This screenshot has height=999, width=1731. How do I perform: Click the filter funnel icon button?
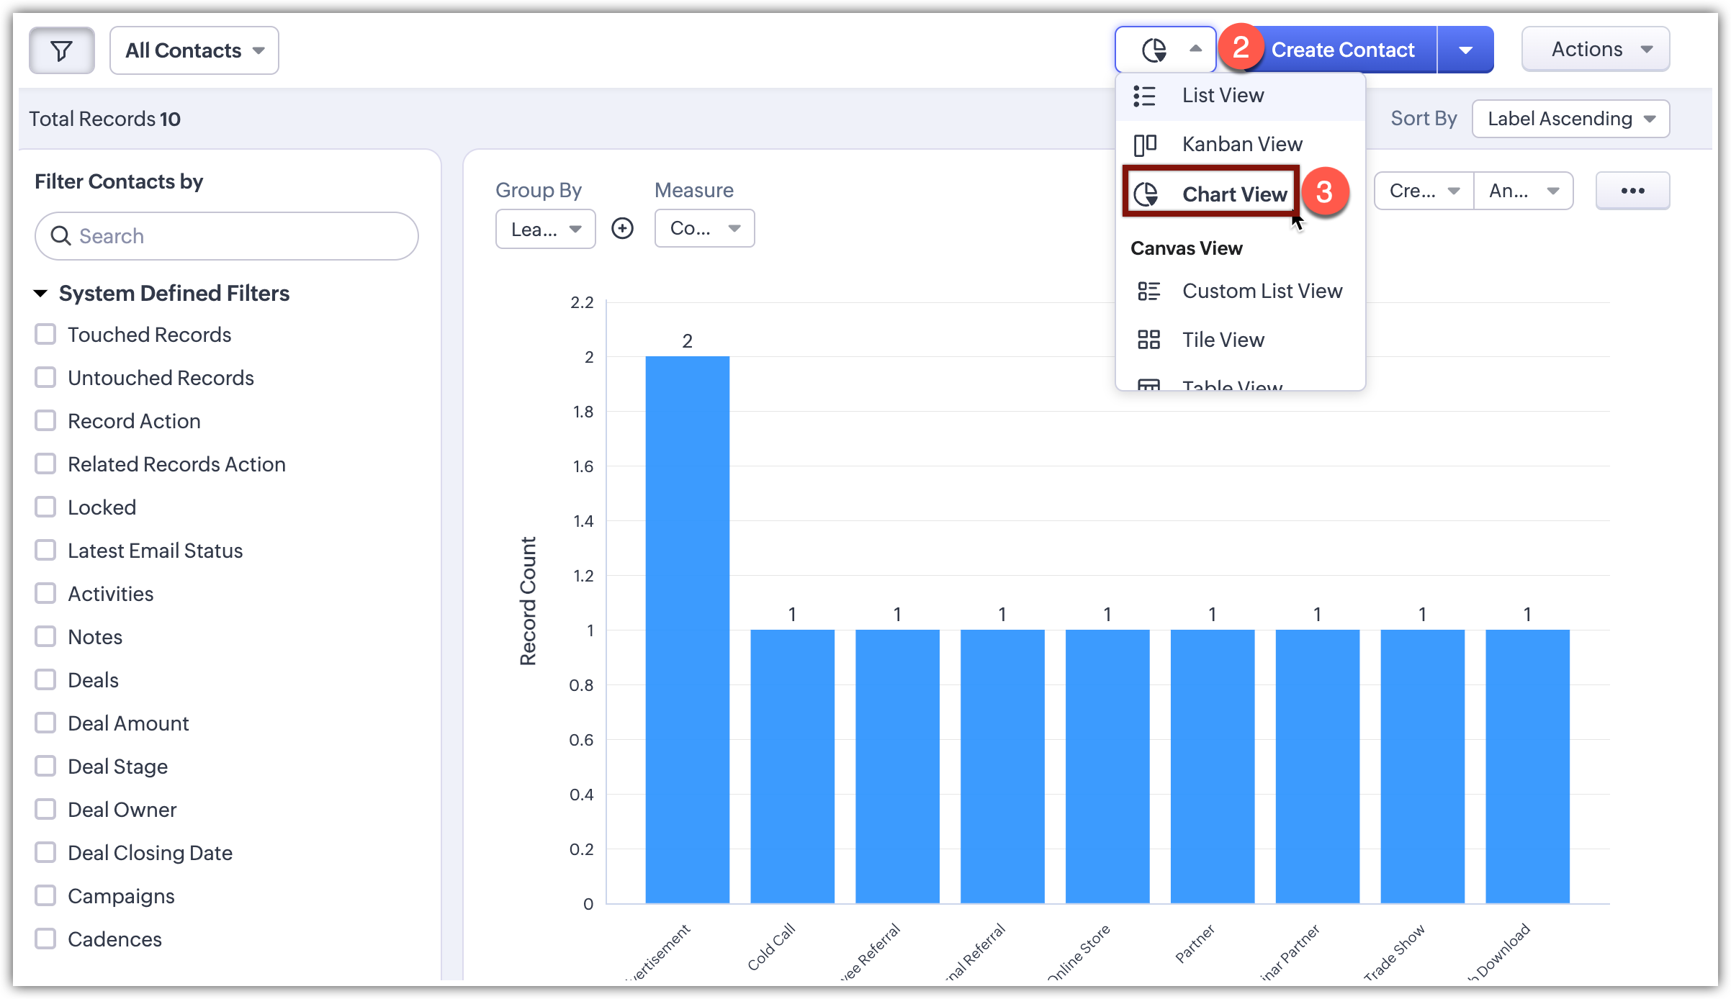click(x=61, y=50)
